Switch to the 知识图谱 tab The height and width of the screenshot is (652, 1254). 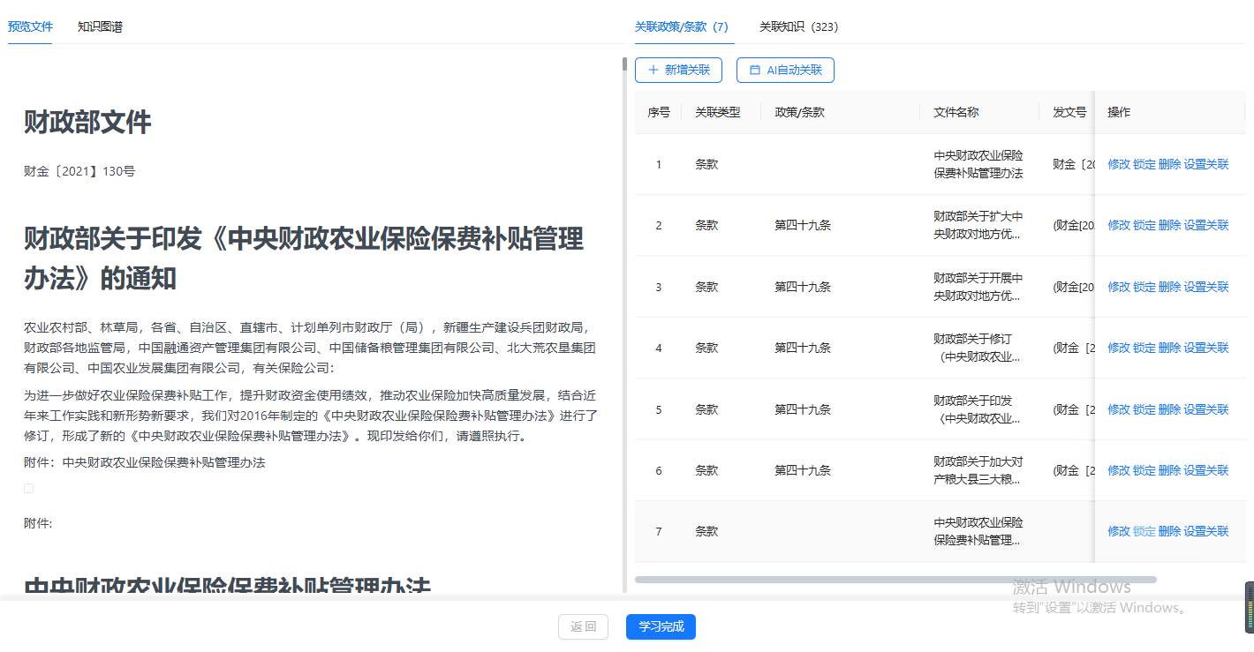(x=100, y=26)
